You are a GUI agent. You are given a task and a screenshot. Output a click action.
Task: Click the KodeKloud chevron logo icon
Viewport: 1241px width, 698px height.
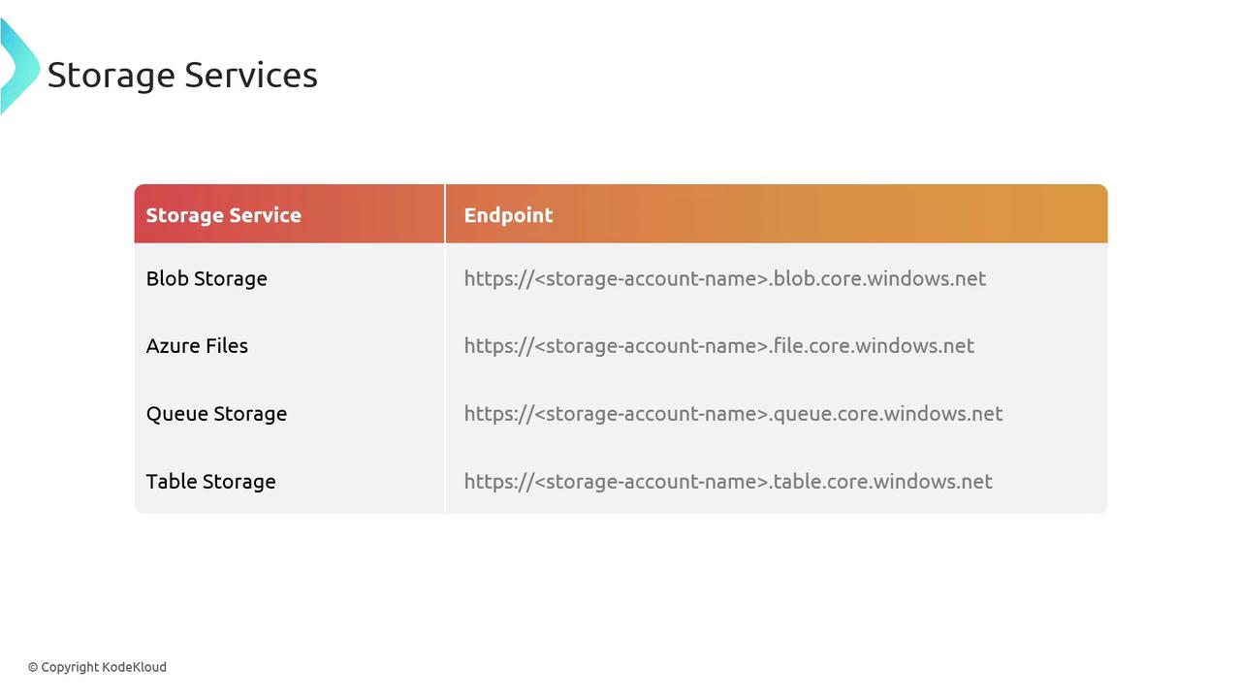pos(17,68)
